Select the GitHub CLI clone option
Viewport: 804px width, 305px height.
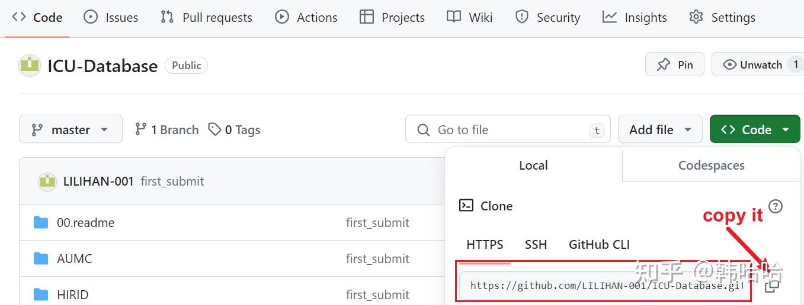point(599,245)
